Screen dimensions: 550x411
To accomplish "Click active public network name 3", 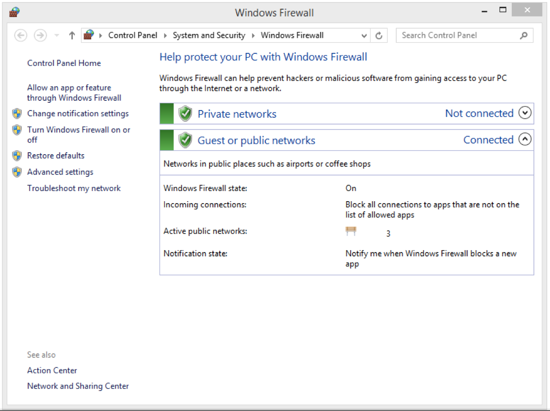I will pyautogui.click(x=388, y=234).
